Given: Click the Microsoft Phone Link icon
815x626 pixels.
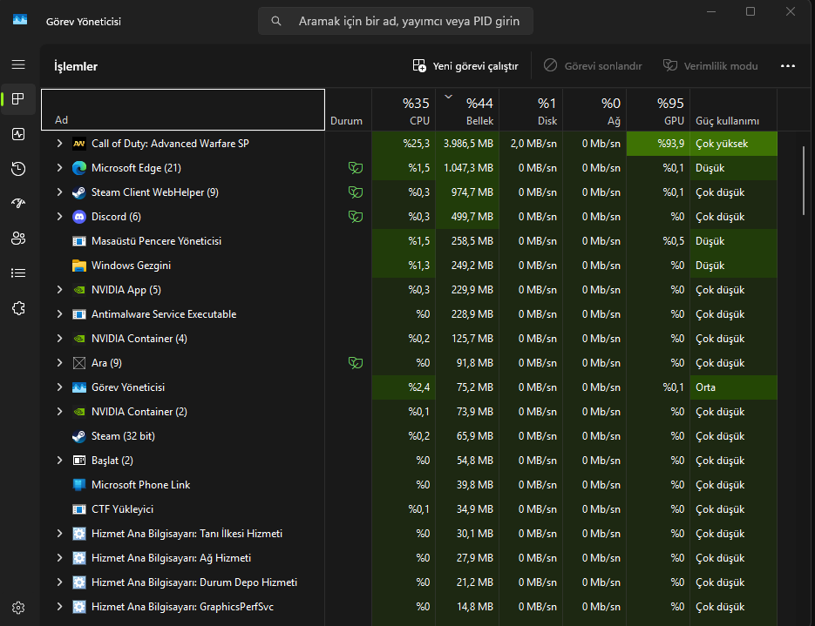Looking at the screenshot, I should [x=79, y=485].
